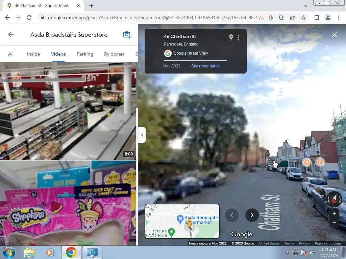The width and height of the screenshot is (346, 259).
Task: Click the volume speaker tray icon
Action: [x=312, y=253]
